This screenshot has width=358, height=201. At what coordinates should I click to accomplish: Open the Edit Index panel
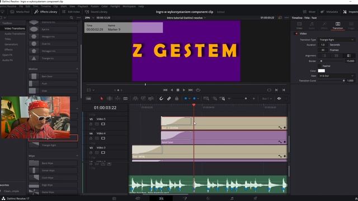(71, 12)
